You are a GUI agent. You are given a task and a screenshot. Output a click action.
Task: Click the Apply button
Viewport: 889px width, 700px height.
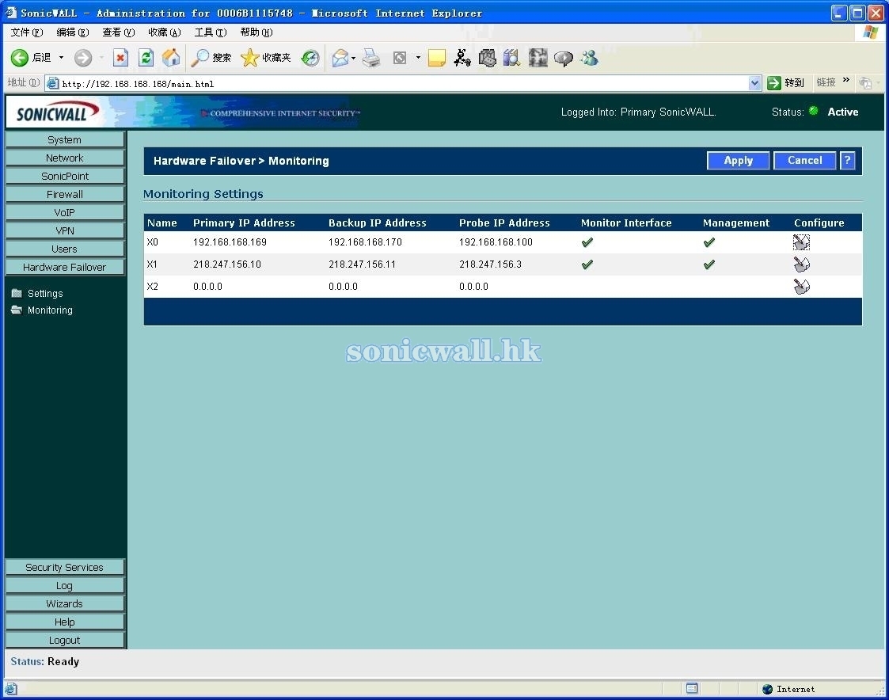click(x=738, y=161)
